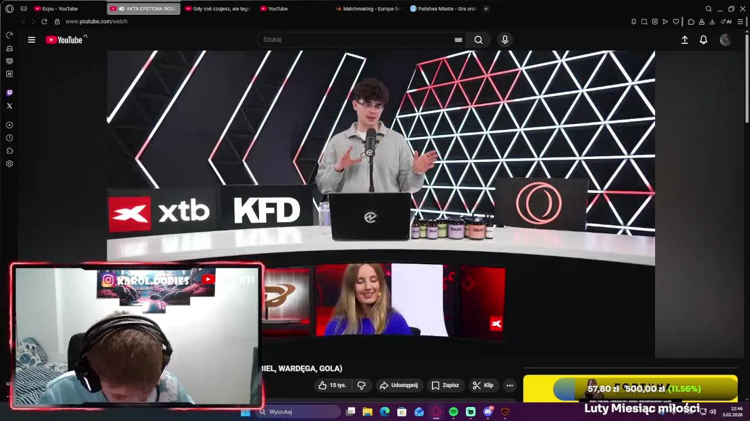Open Opera menu logo button
The image size is (750, 421).
pyautogui.click(x=9, y=9)
